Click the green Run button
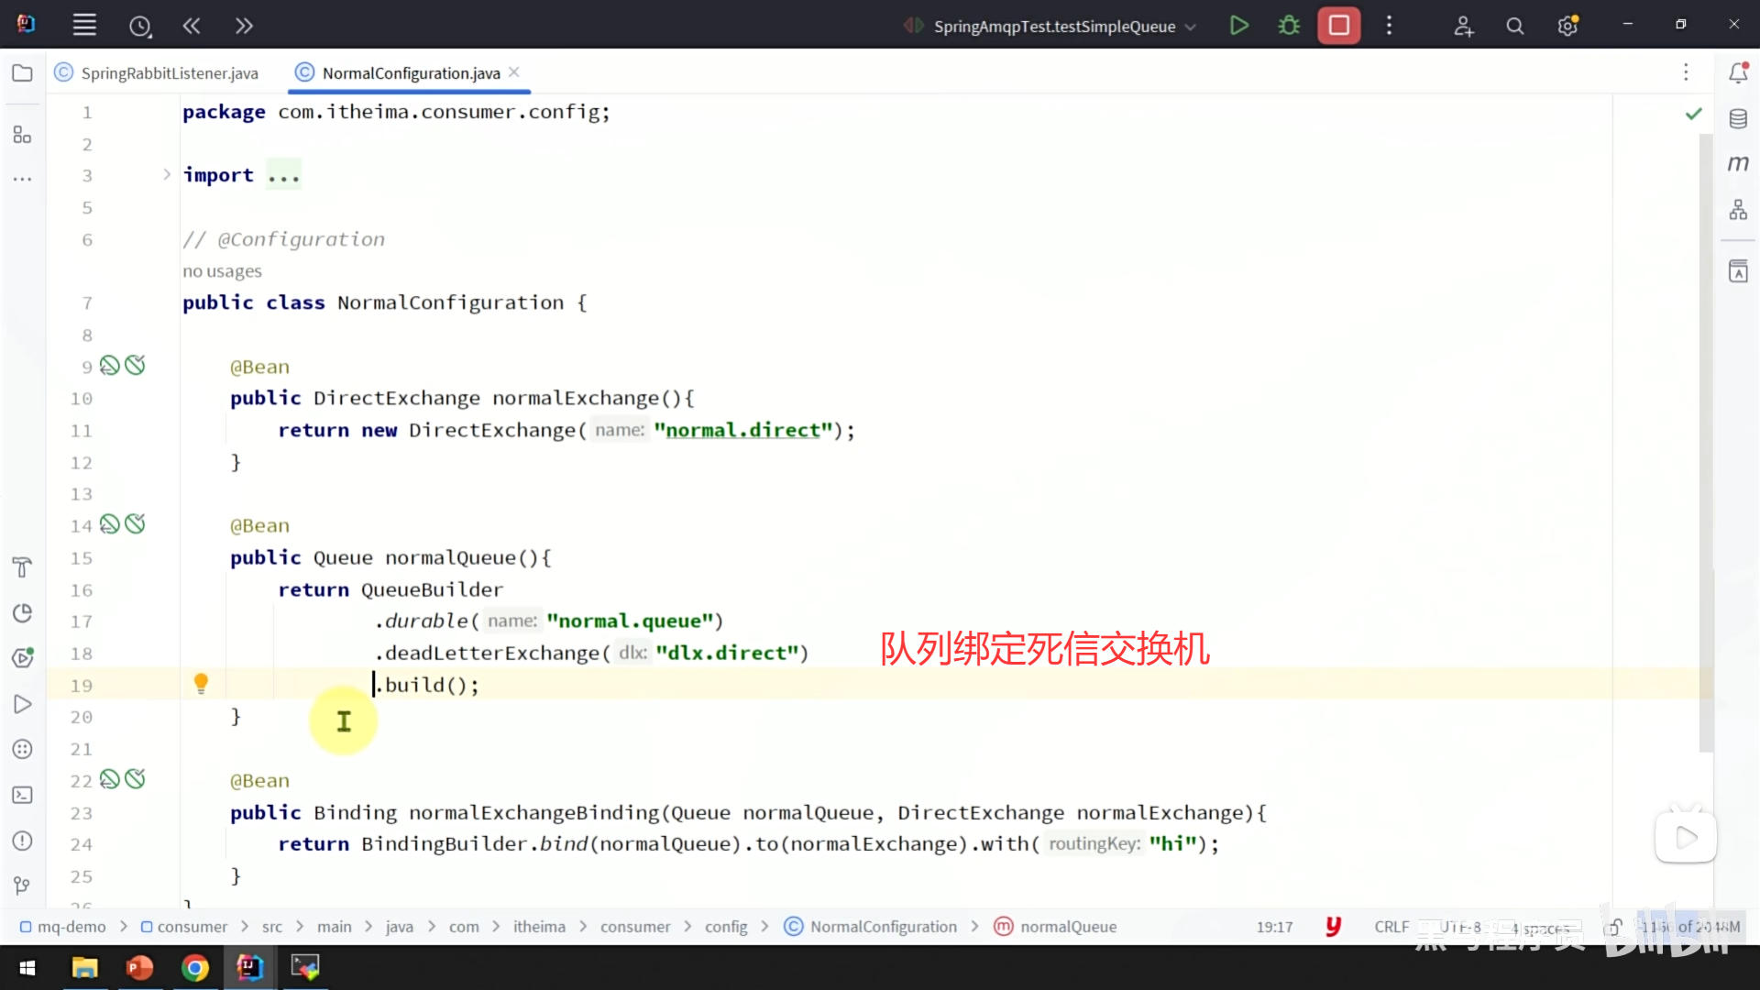This screenshot has width=1760, height=990. coord(1238,26)
